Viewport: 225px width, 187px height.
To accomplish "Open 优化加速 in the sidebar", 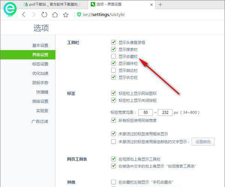I will point(40,73).
